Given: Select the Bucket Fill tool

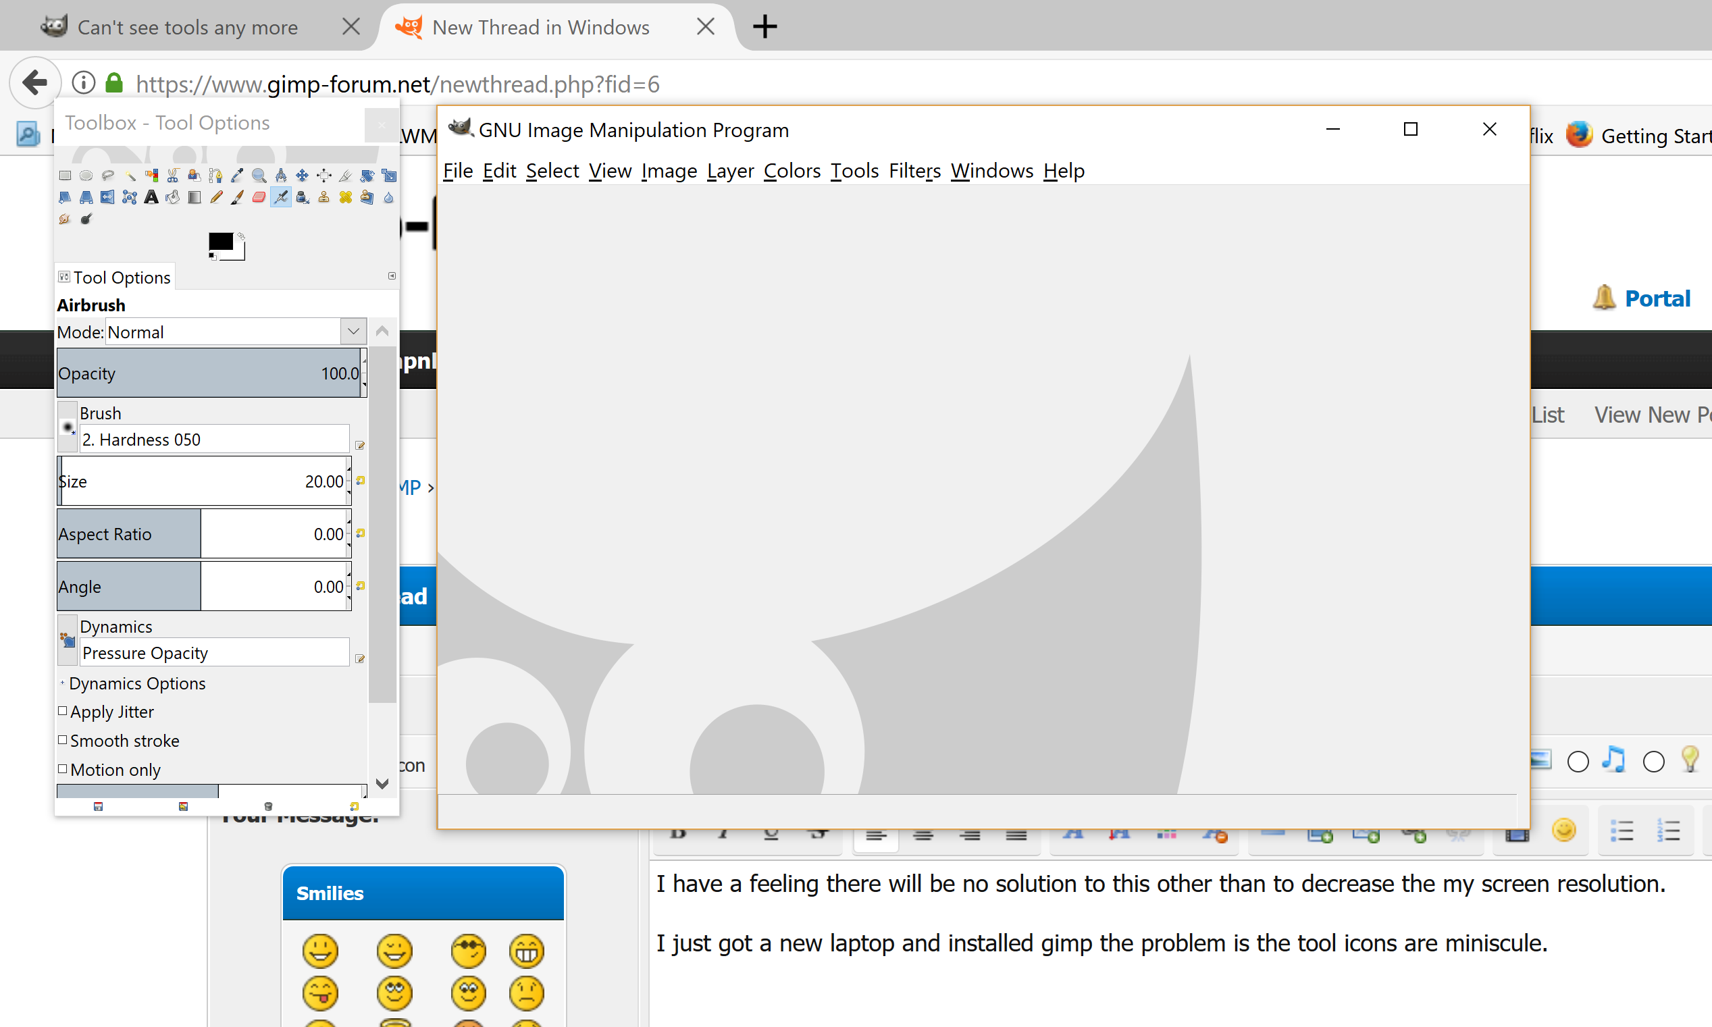Looking at the screenshot, I should (x=173, y=197).
